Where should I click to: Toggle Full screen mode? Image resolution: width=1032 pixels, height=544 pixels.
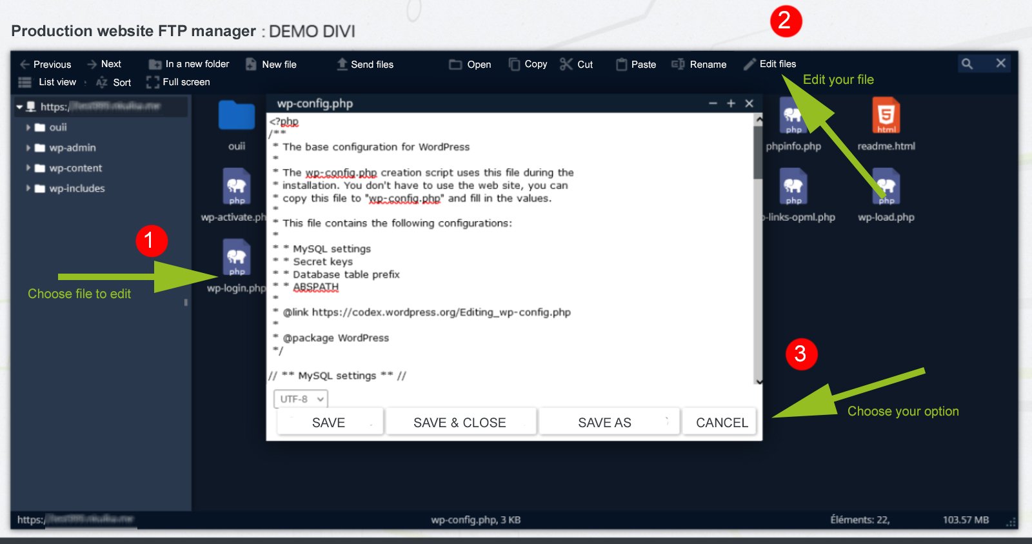click(x=178, y=82)
